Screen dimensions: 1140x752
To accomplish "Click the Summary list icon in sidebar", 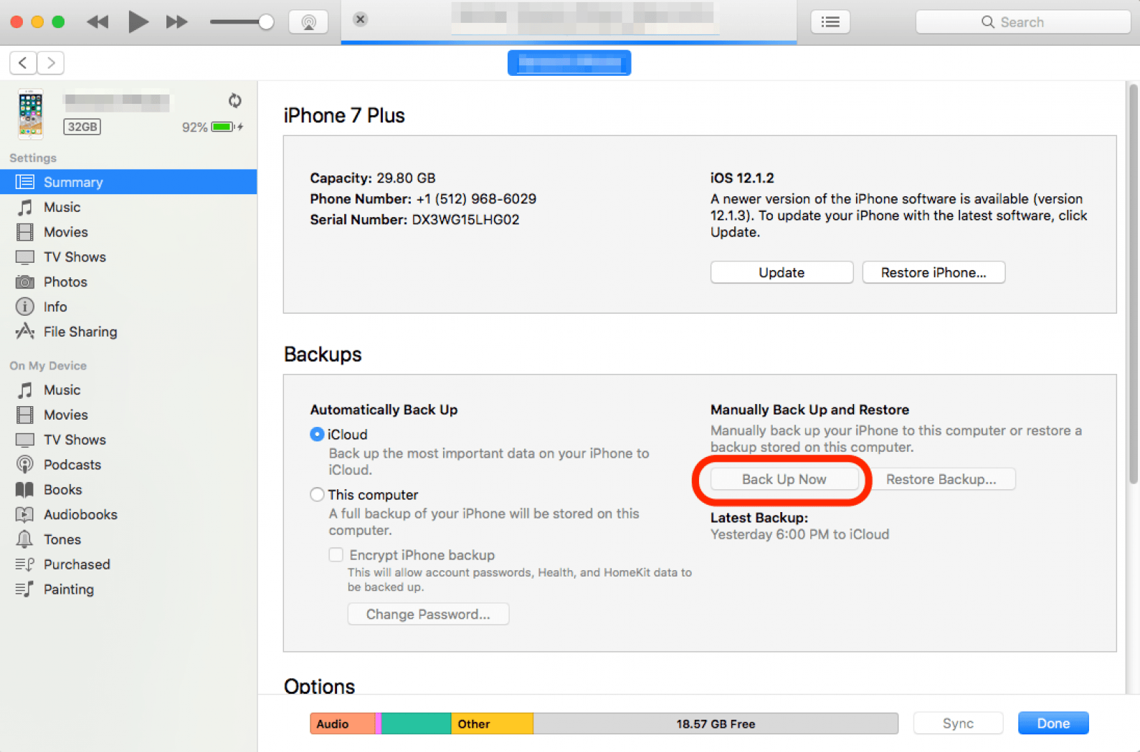I will pyautogui.click(x=25, y=182).
